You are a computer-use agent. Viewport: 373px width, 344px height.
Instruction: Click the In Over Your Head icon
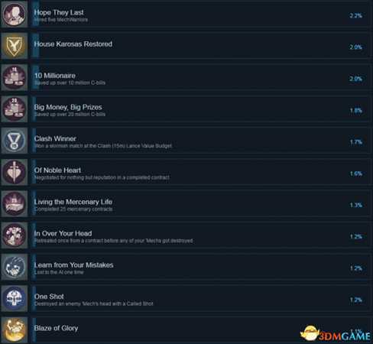(14, 235)
